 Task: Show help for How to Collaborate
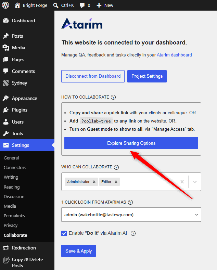pos(113,97)
